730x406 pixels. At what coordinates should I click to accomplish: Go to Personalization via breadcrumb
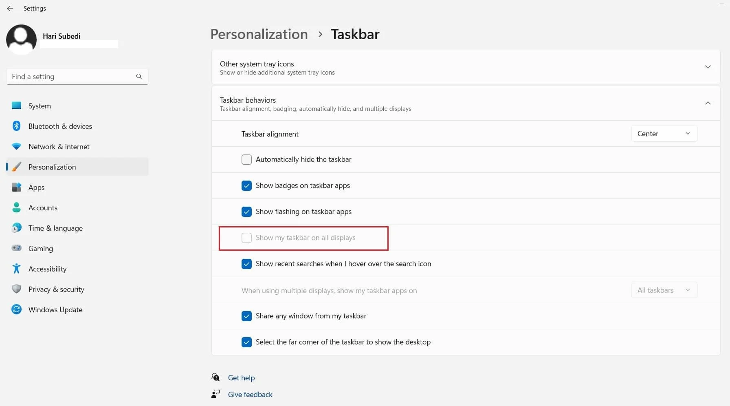259,34
